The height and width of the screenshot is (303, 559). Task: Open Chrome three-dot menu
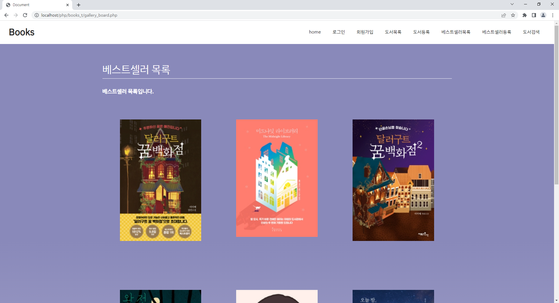click(553, 15)
